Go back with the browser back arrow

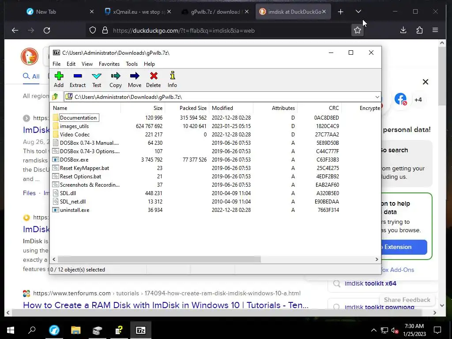[x=15, y=30]
